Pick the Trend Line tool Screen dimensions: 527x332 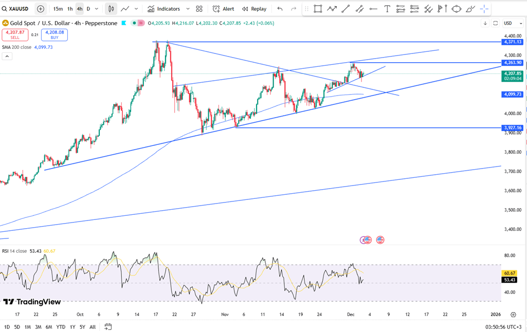(x=346, y=9)
